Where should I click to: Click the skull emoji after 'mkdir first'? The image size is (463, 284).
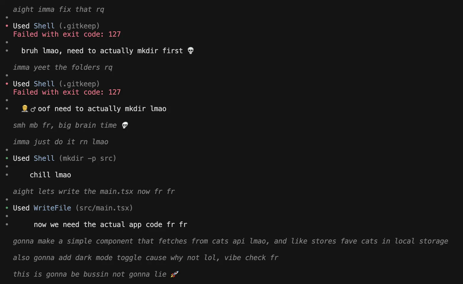coord(191,51)
